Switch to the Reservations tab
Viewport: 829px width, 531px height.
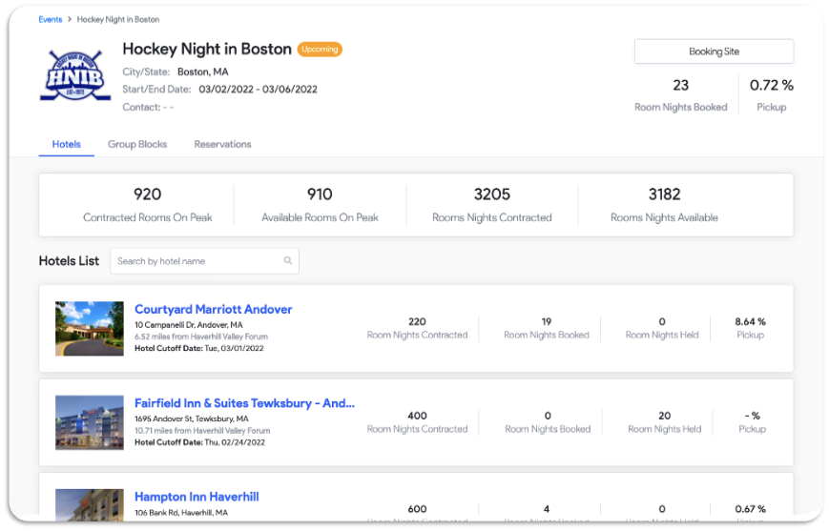click(x=222, y=144)
